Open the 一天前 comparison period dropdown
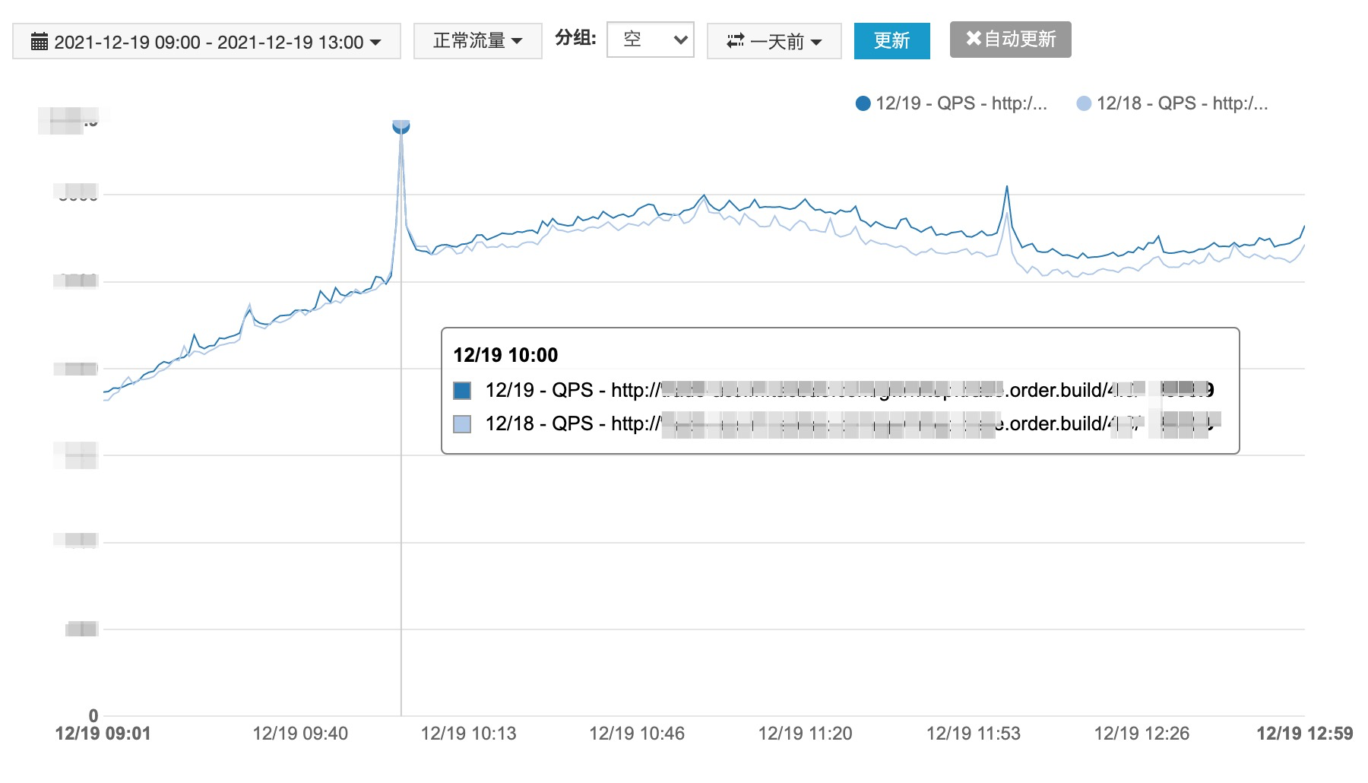 click(774, 42)
